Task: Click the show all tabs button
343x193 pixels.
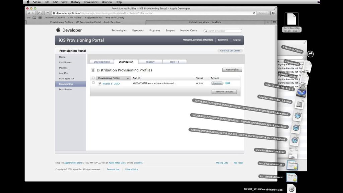Action: 274,22
